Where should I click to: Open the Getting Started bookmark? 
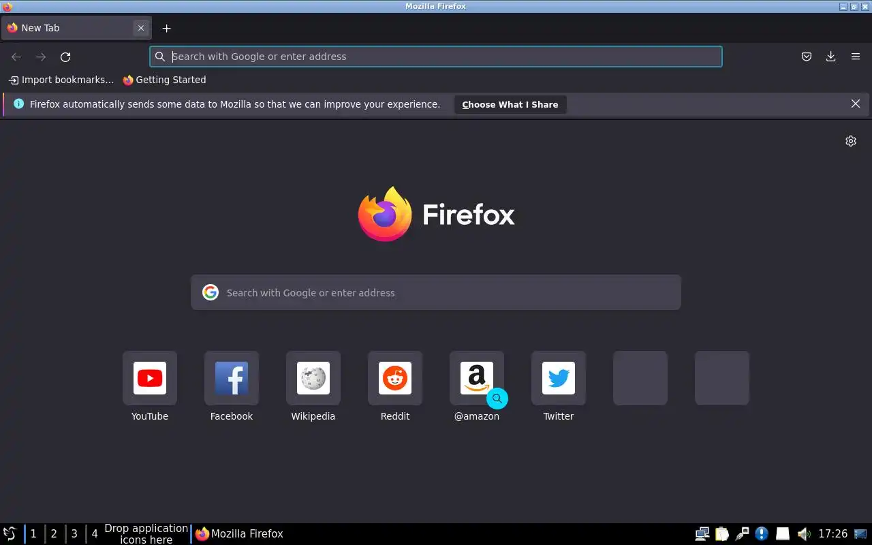[x=164, y=80]
